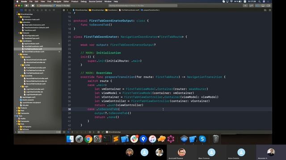Open the Trash in the Dock

[216, 139]
